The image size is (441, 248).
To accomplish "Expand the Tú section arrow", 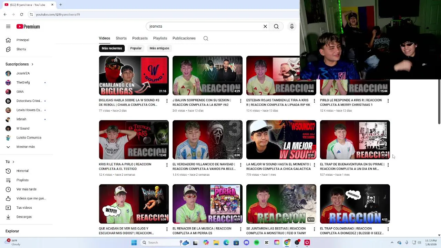I will pos(13,162).
